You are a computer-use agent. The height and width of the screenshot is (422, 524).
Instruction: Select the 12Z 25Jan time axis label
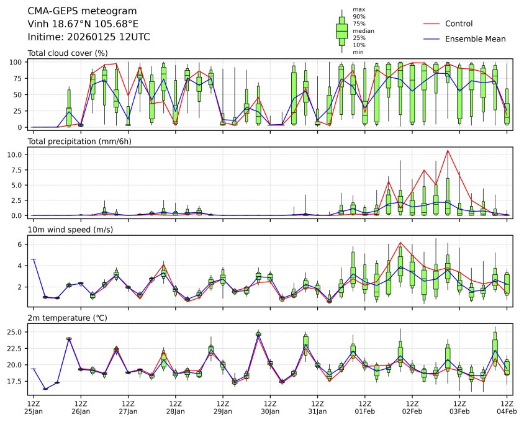click(34, 407)
